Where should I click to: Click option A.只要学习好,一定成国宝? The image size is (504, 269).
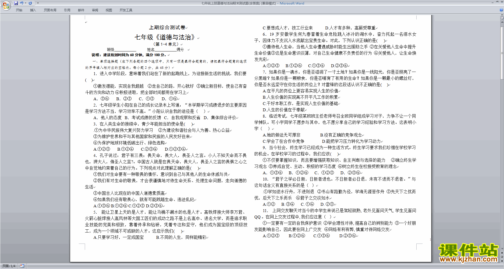(x=118, y=238)
